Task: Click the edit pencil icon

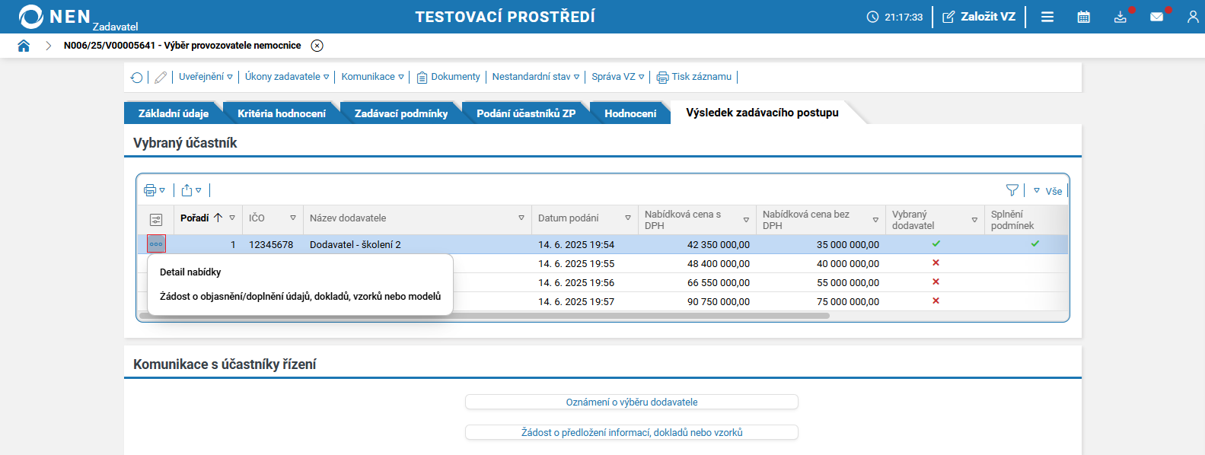Action: click(161, 77)
